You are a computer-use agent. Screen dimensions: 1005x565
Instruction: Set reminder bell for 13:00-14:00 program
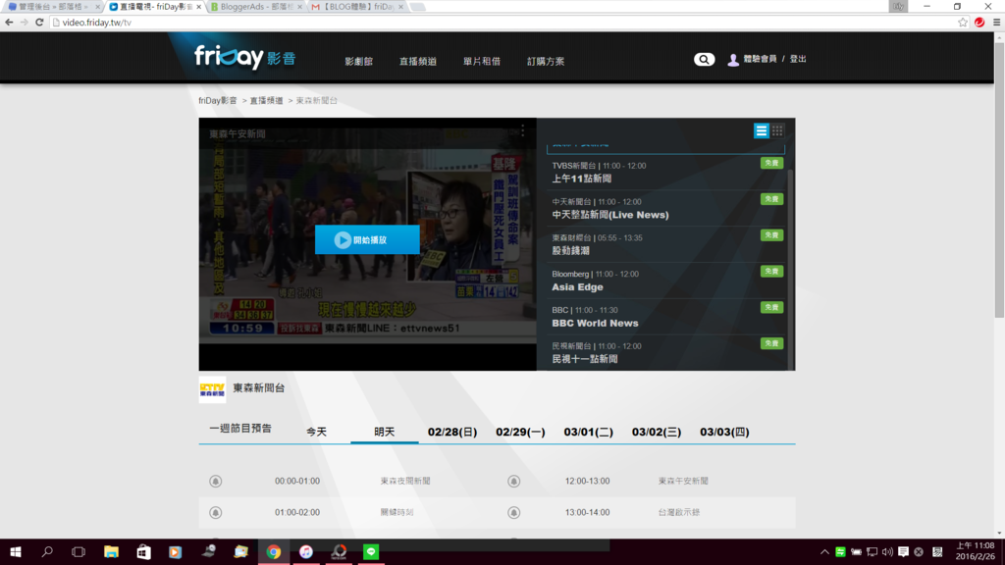point(513,512)
